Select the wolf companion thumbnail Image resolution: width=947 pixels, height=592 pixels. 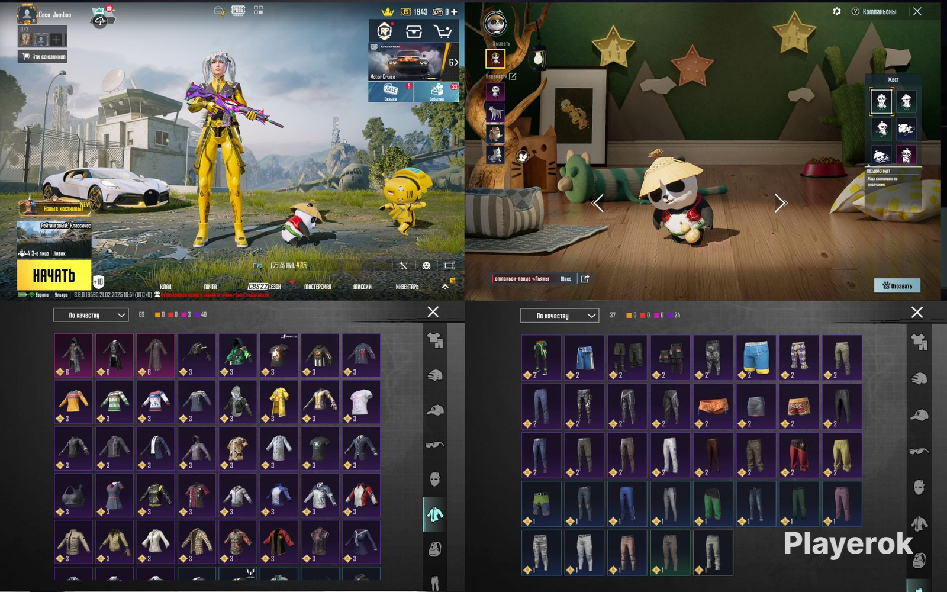point(495,112)
